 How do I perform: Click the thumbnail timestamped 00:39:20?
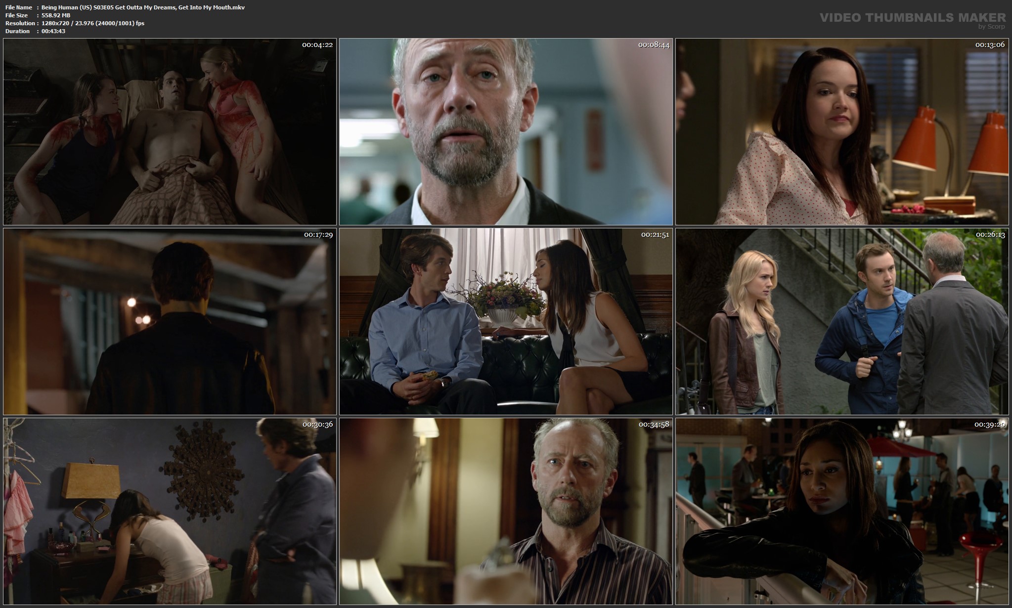point(842,511)
